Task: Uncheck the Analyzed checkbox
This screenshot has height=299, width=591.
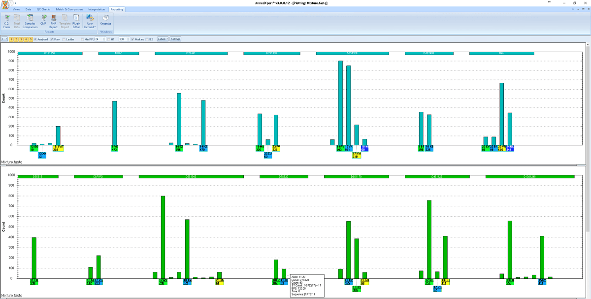Action: point(36,39)
